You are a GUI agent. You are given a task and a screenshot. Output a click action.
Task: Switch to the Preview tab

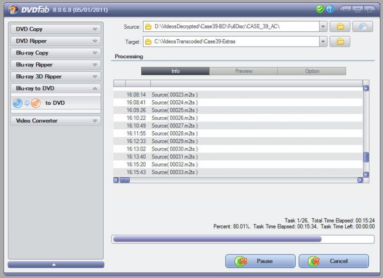click(244, 71)
